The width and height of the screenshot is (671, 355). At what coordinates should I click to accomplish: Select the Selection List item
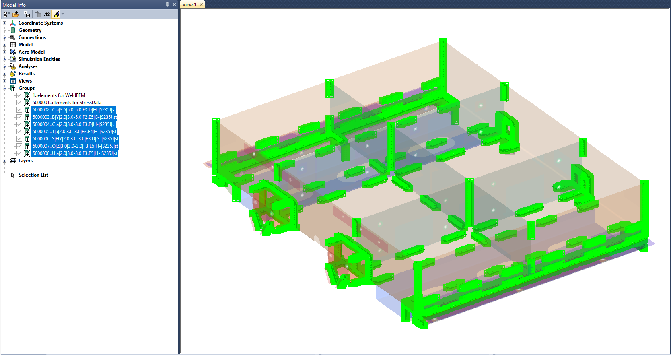pyautogui.click(x=33, y=175)
